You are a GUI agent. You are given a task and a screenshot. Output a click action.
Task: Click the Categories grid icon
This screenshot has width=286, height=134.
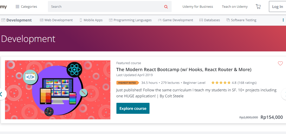point(17,7)
